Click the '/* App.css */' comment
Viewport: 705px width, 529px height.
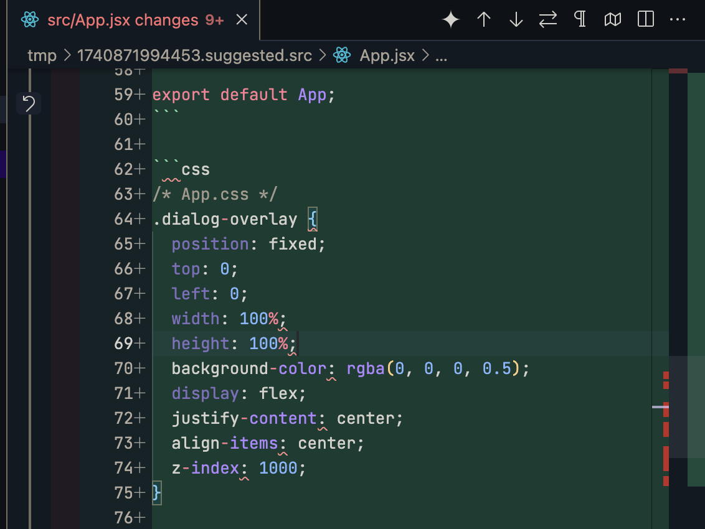215,195
